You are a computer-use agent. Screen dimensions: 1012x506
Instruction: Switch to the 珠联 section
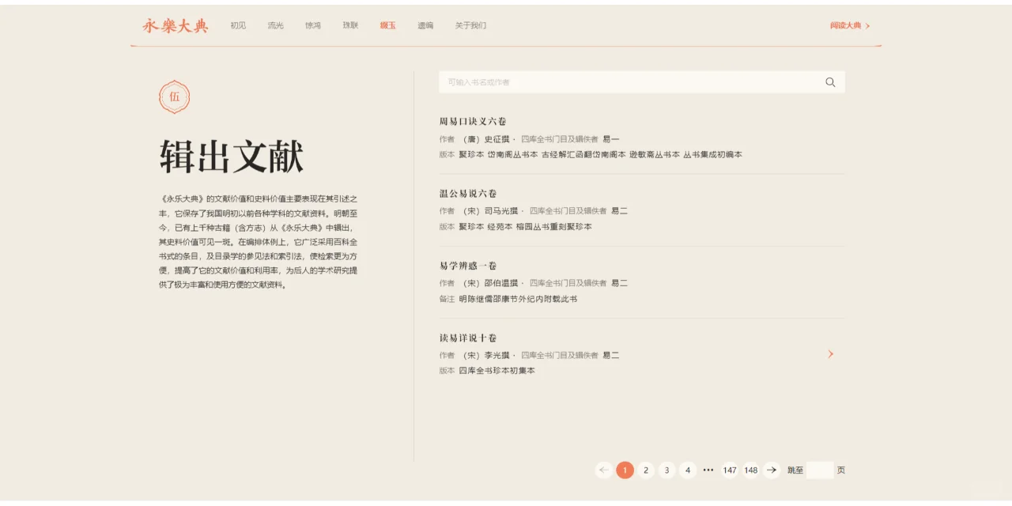[350, 25]
